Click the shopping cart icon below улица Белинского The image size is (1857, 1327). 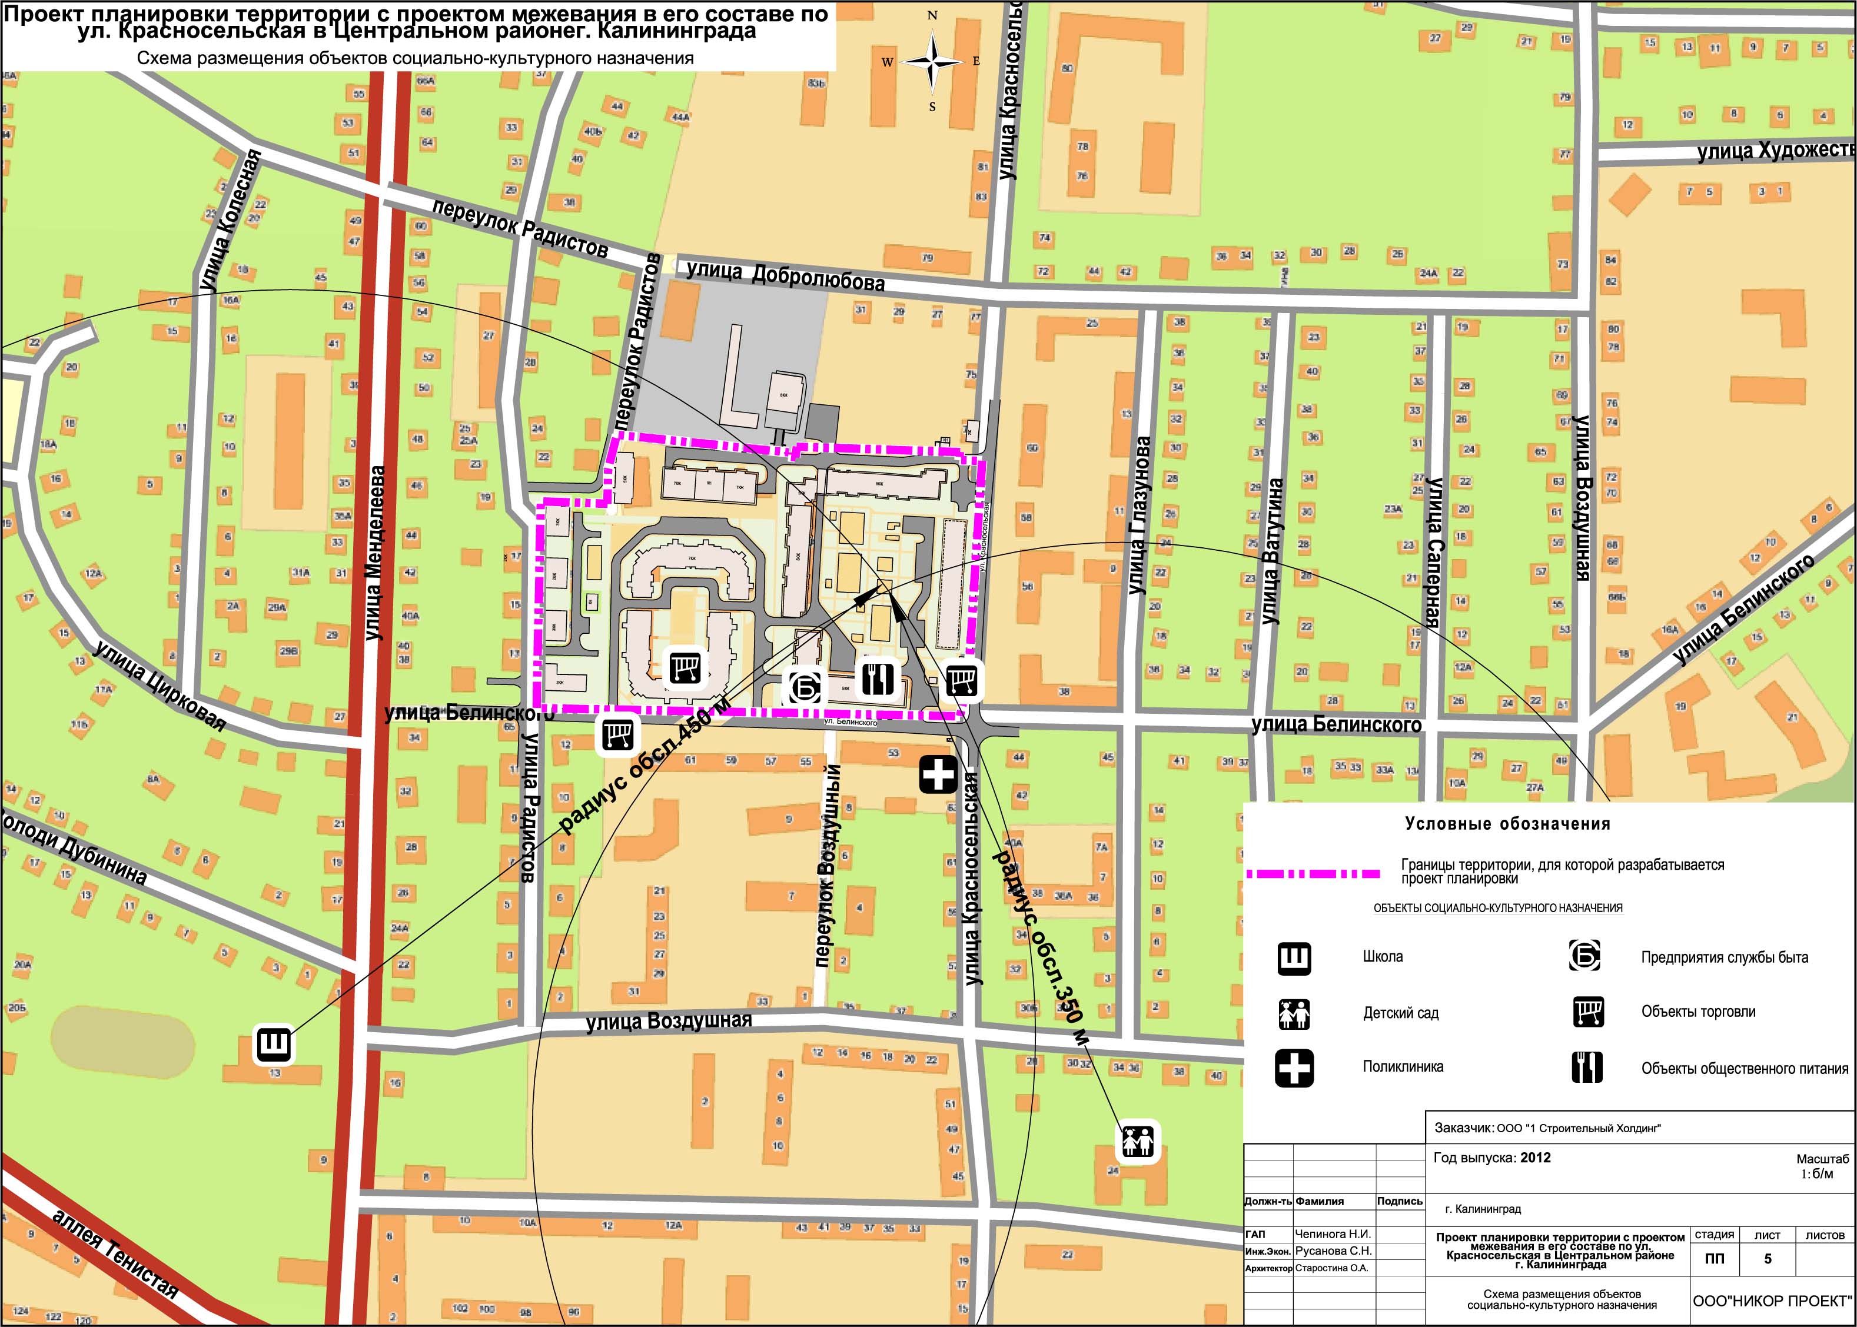click(x=618, y=734)
